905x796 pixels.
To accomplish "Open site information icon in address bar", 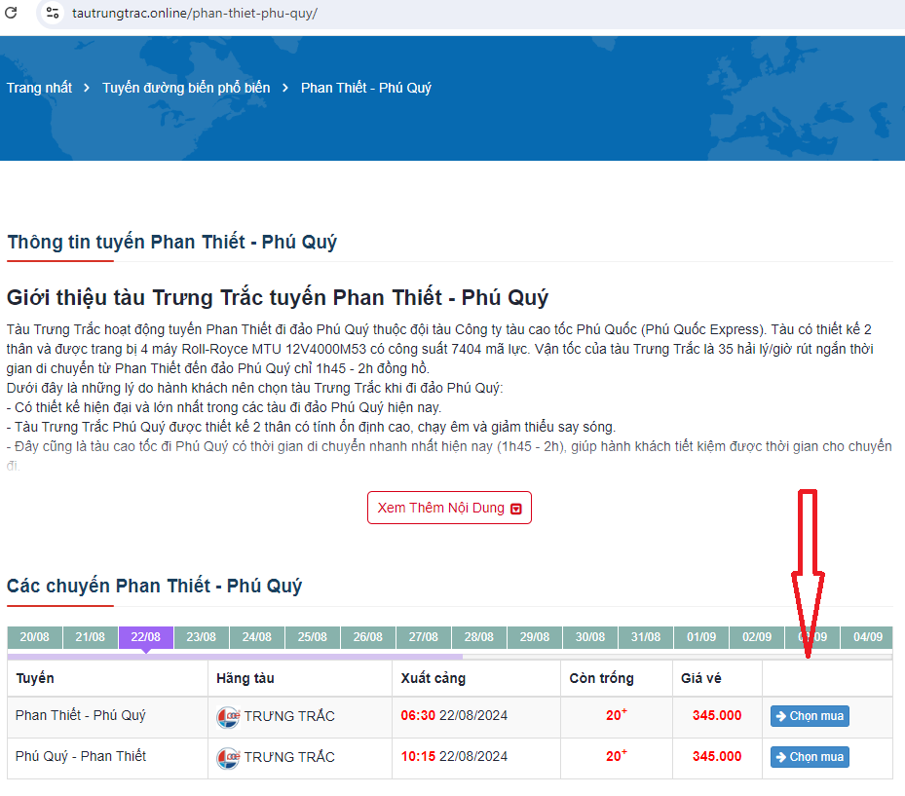I will (x=53, y=13).
